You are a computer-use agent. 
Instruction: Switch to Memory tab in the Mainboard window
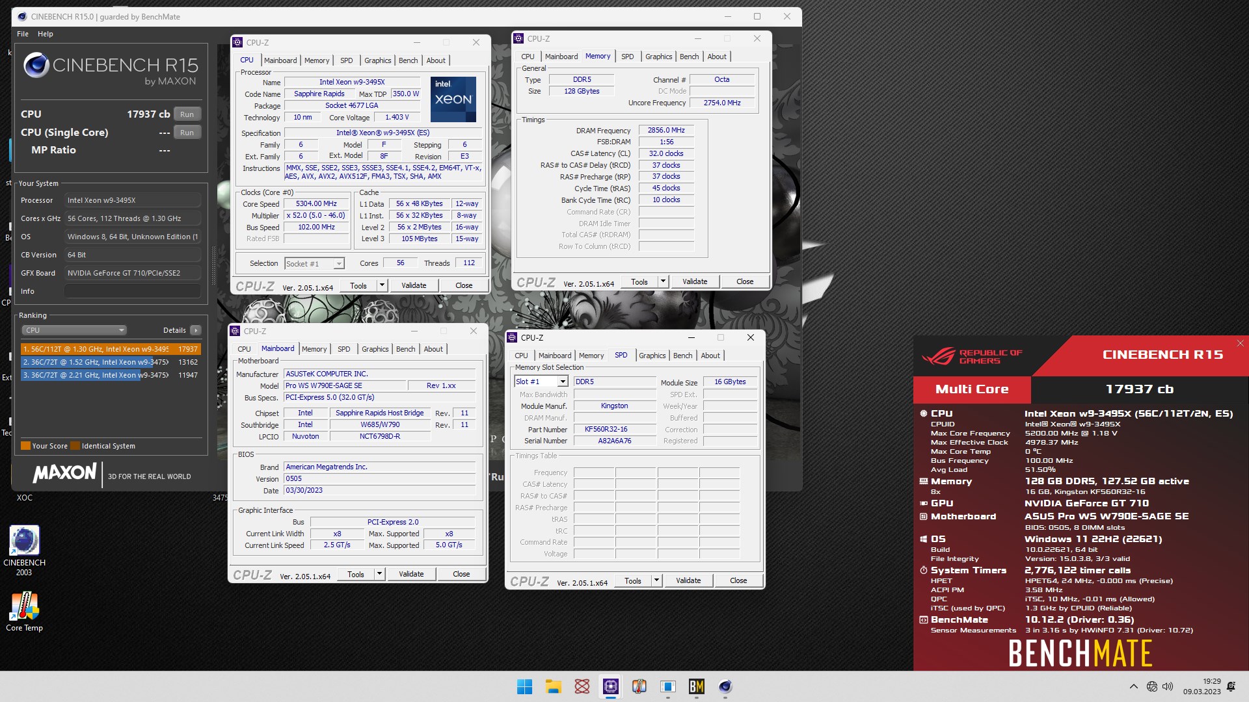pyautogui.click(x=314, y=349)
